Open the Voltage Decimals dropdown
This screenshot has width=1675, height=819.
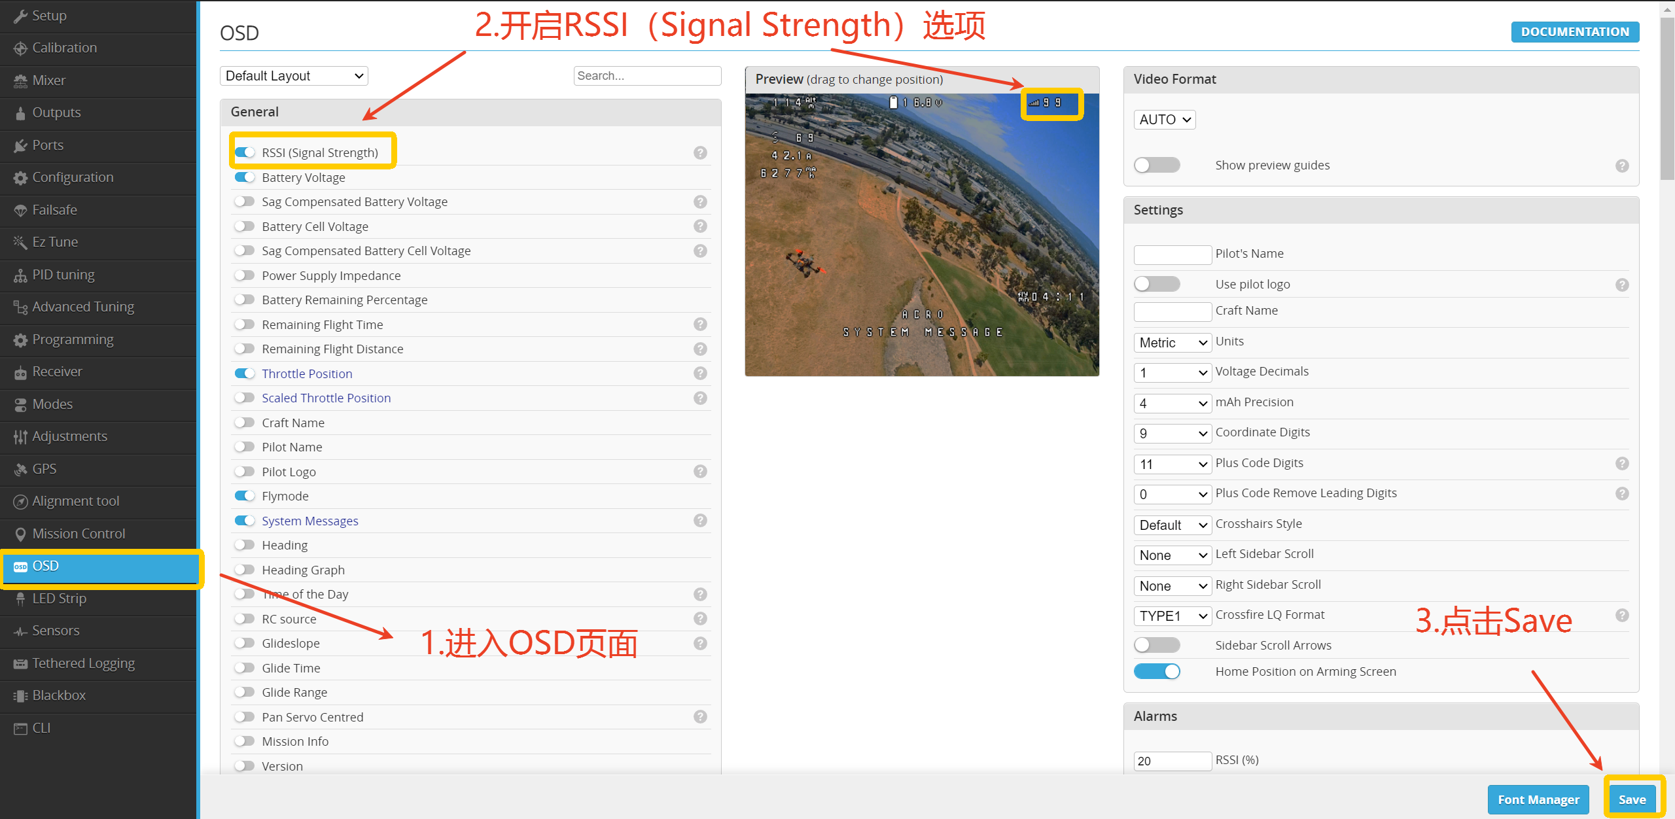tap(1172, 373)
